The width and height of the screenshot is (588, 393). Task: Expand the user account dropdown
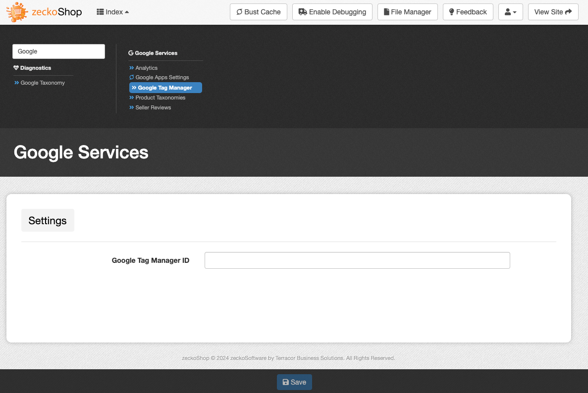510,12
